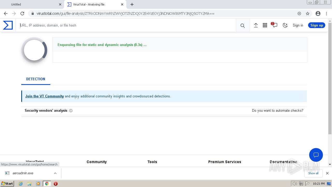Close the downloads bar

click(327, 173)
